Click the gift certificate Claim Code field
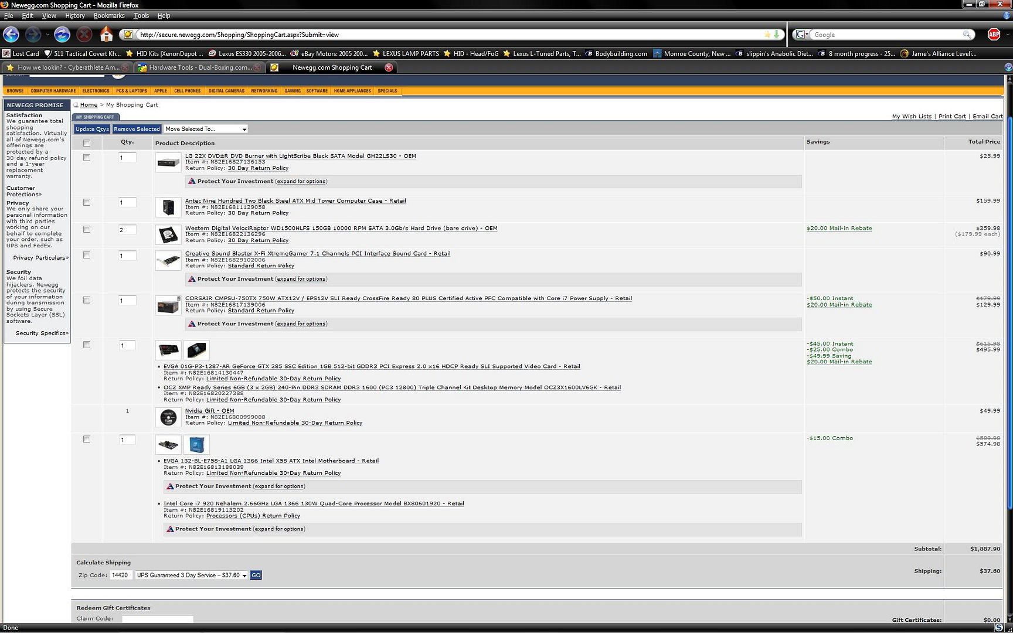 pos(158,619)
